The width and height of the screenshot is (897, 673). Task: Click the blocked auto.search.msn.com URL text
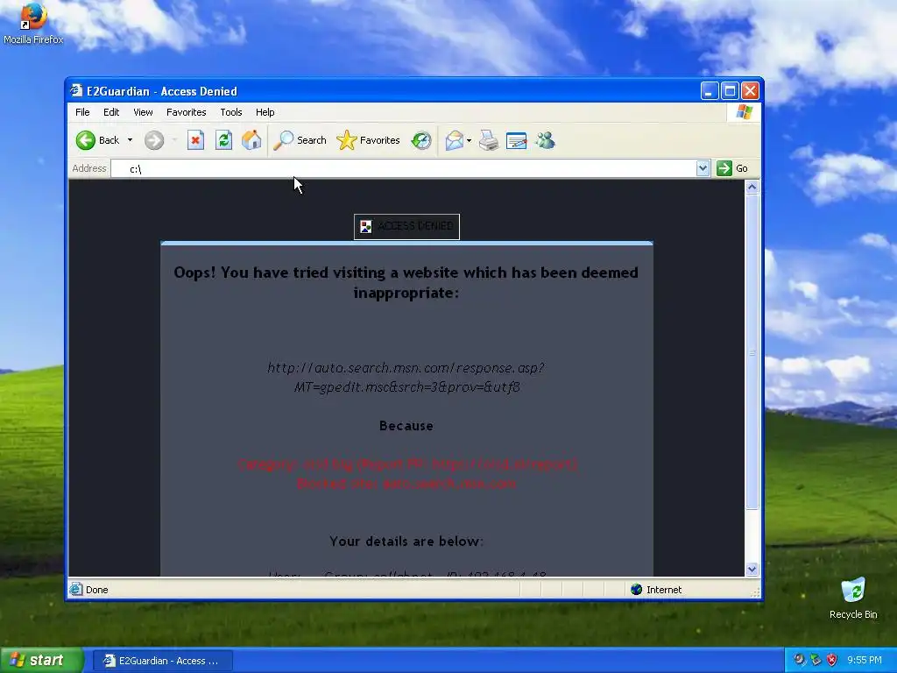[x=406, y=377]
